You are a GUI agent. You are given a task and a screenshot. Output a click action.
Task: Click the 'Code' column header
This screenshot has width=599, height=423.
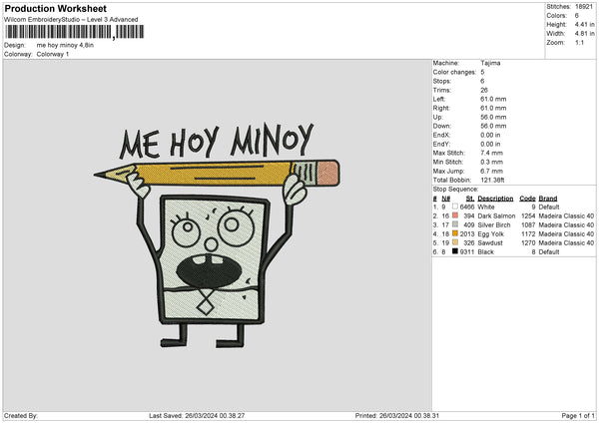pos(527,199)
